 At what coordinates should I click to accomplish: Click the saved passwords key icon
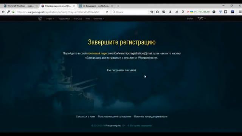pos(8,12)
